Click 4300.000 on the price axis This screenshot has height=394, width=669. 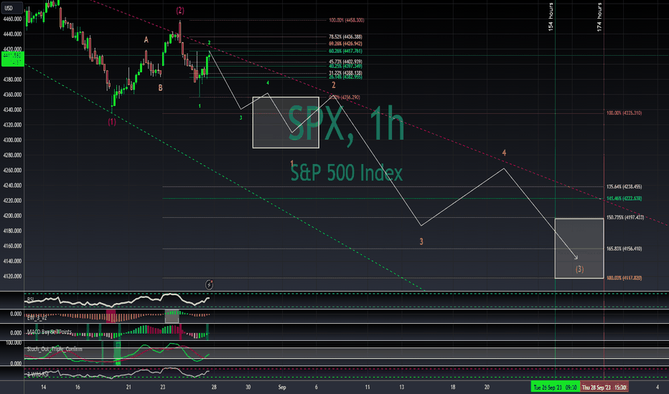click(x=12, y=140)
